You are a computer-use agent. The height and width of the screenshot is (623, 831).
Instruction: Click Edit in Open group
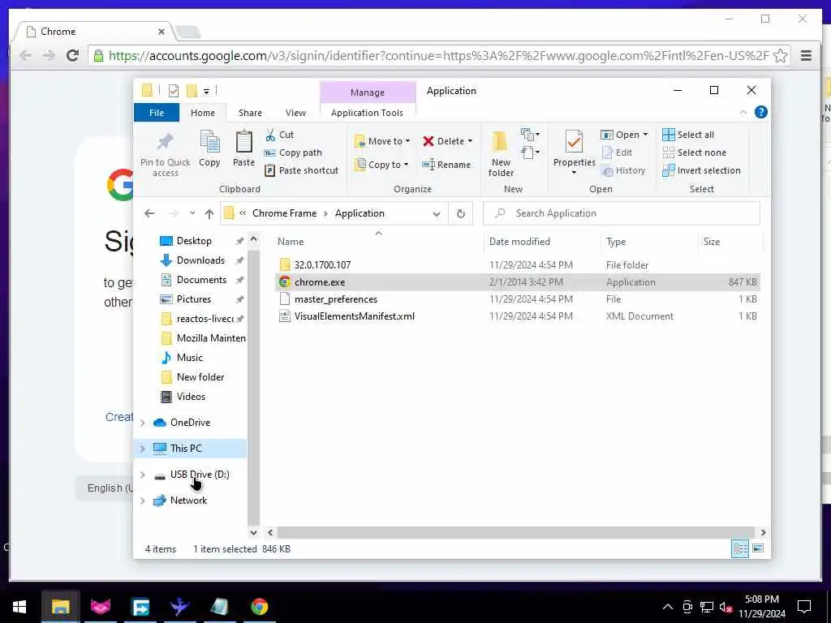click(618, 153)
